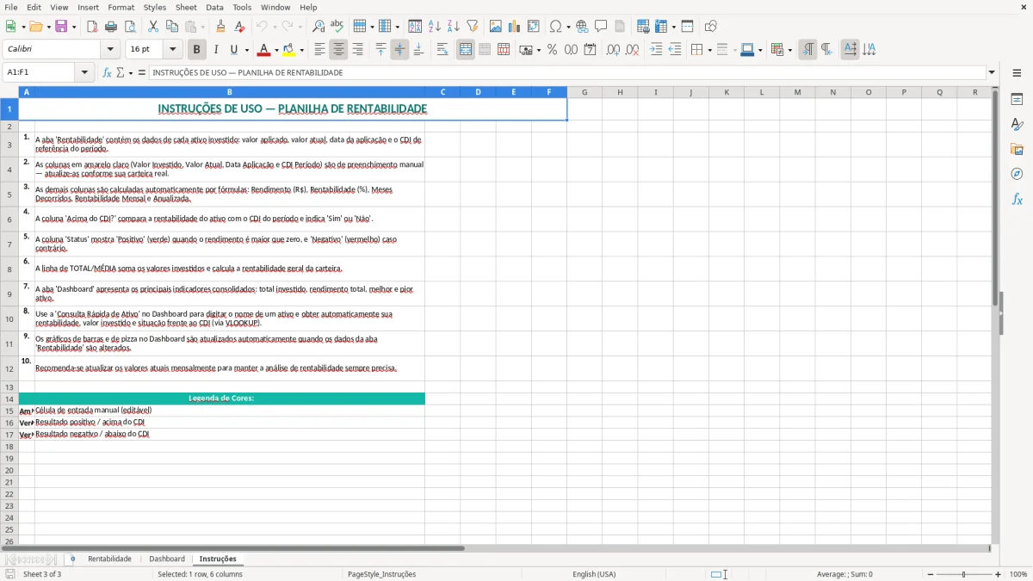Insert a chart
1033x581 pixels.
pyautogui.click(x=515, y=27)
